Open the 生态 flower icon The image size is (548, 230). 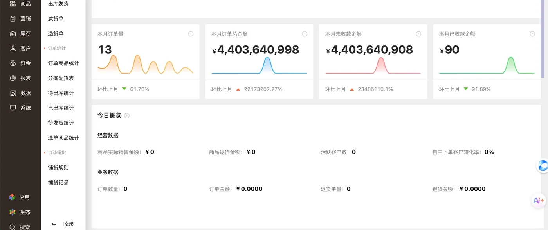[x=13, y=212]
